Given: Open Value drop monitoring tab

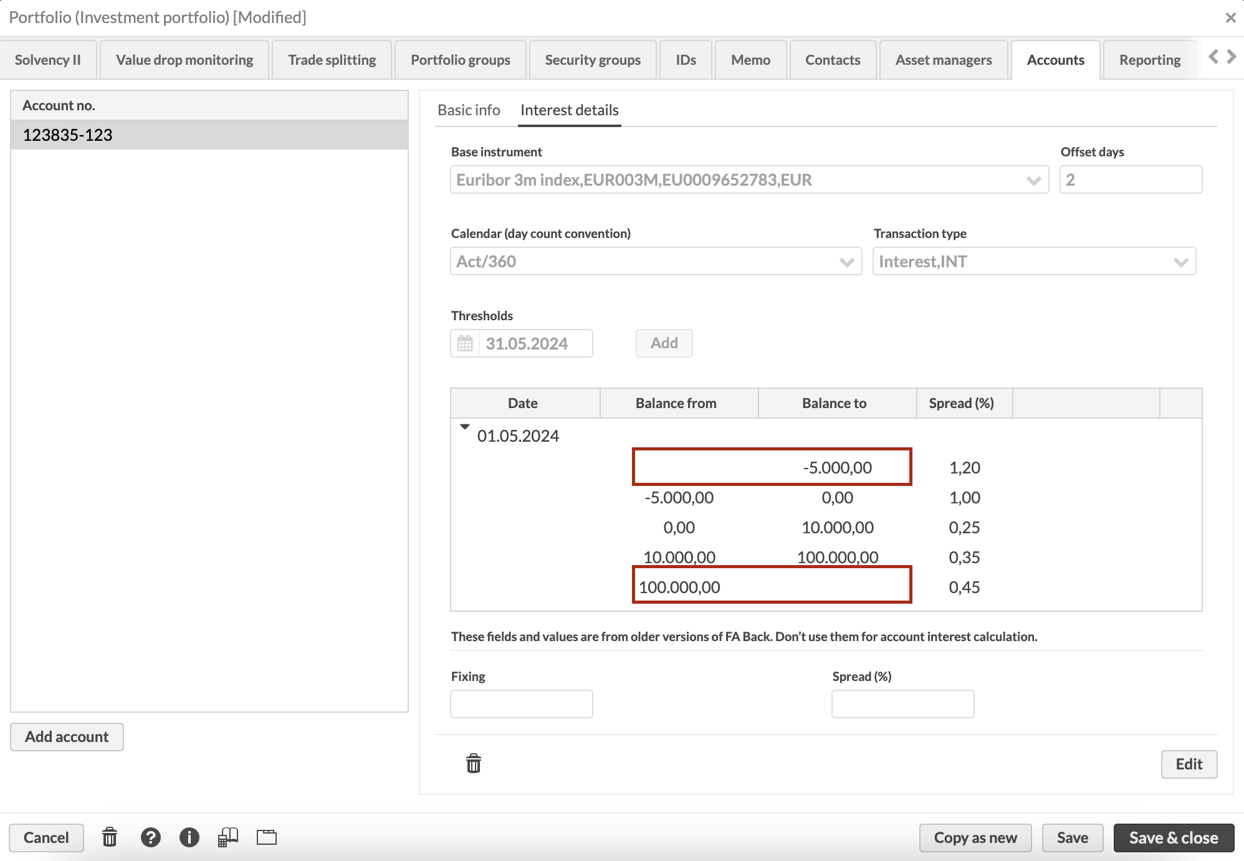Looking at the screenshot, I should [184, 60].
